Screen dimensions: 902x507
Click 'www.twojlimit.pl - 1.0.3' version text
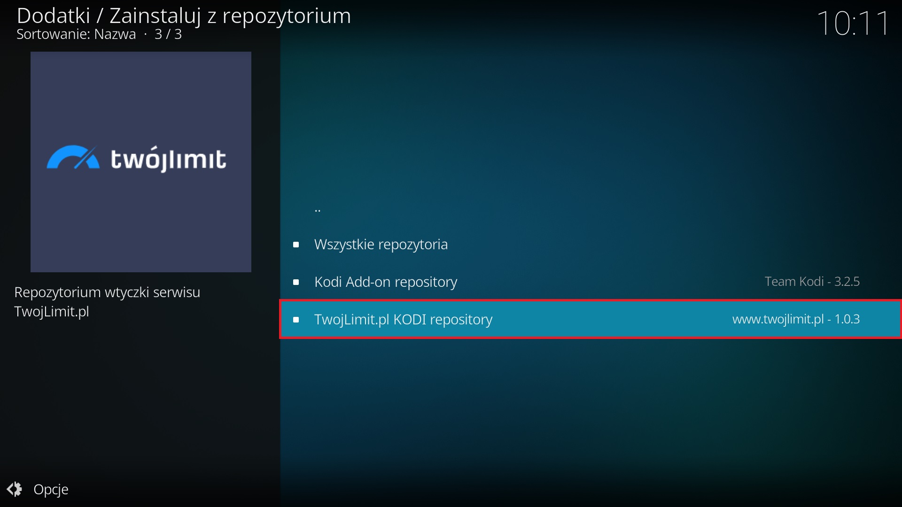click(x=796, y=319)
